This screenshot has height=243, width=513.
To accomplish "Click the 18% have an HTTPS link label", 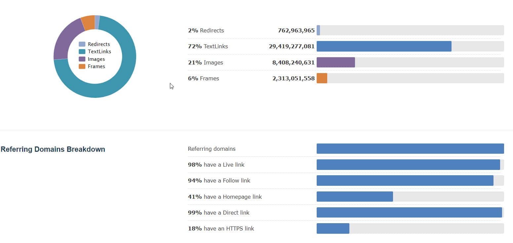I will coord(221,228).
